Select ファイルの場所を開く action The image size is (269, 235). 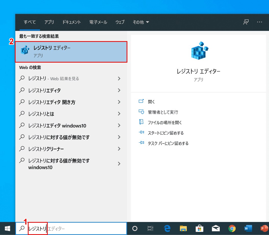click(165, 122)
